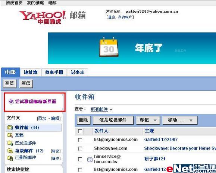Screen dimensions: 216x173
Task: Click the sent mail folder icon
Action: pyautogui.click(x=10, y=143)
